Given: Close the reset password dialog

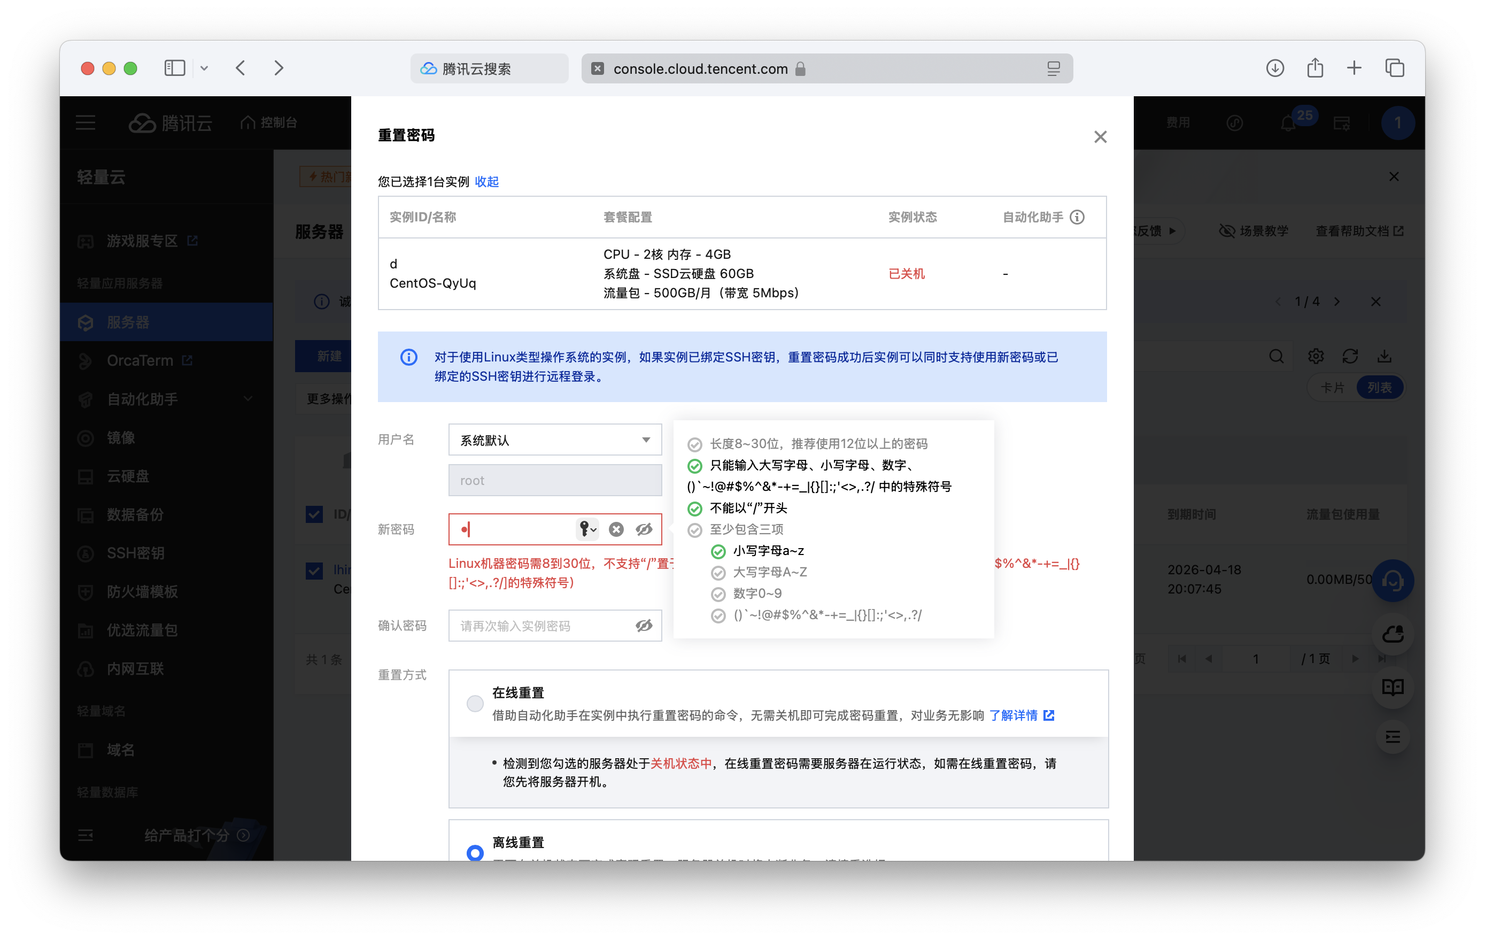Looking at the screenshot, I should tap(1100, 137).
